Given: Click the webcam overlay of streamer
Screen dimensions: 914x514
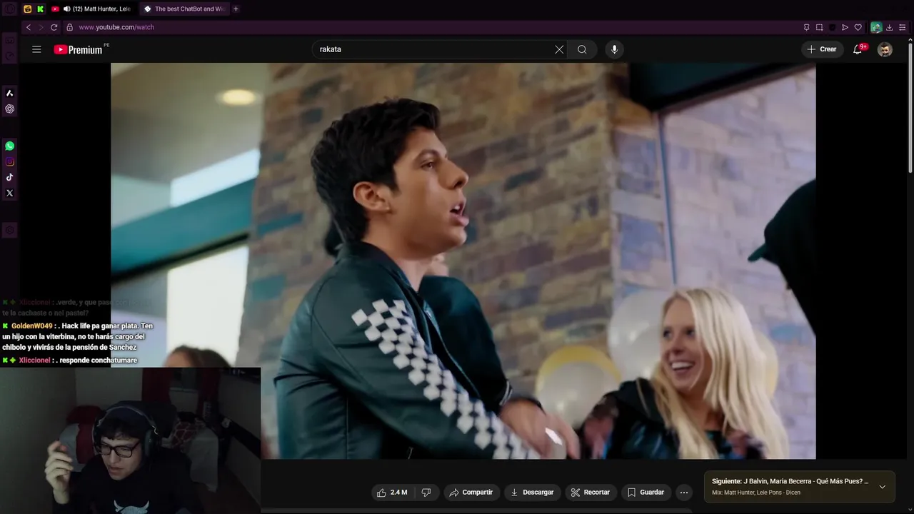Looking at the screenshot, I should click(130, 440).
